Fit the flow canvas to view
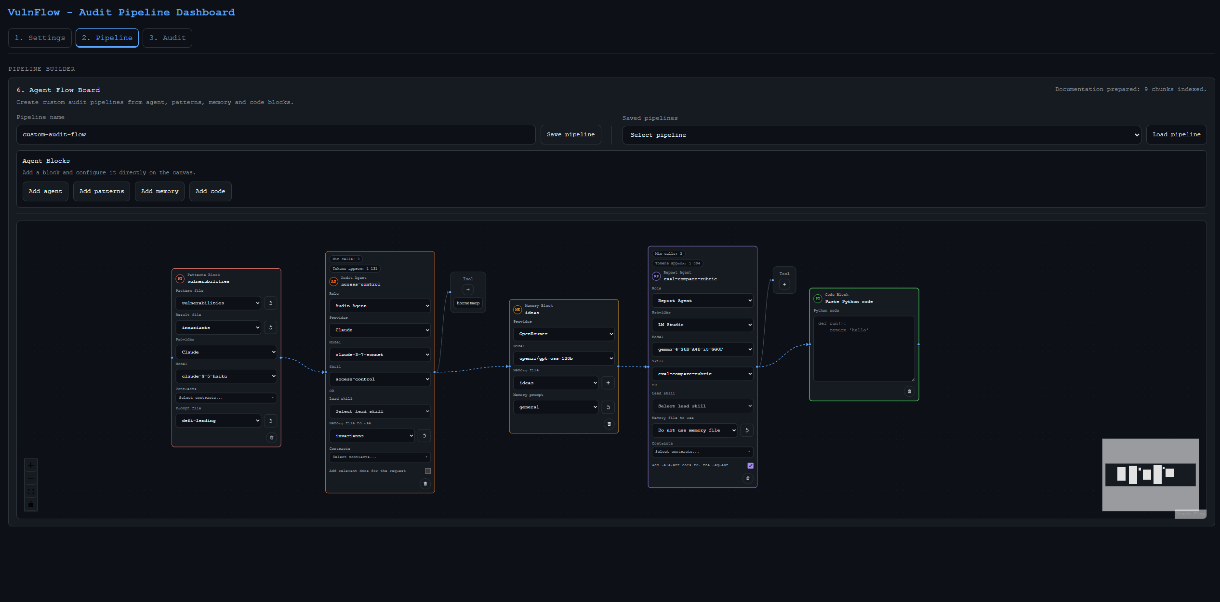Image resolution: width=1220 pixels, height=602 pixels. point(31,491)
